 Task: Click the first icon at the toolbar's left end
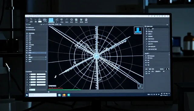(27, 20)
